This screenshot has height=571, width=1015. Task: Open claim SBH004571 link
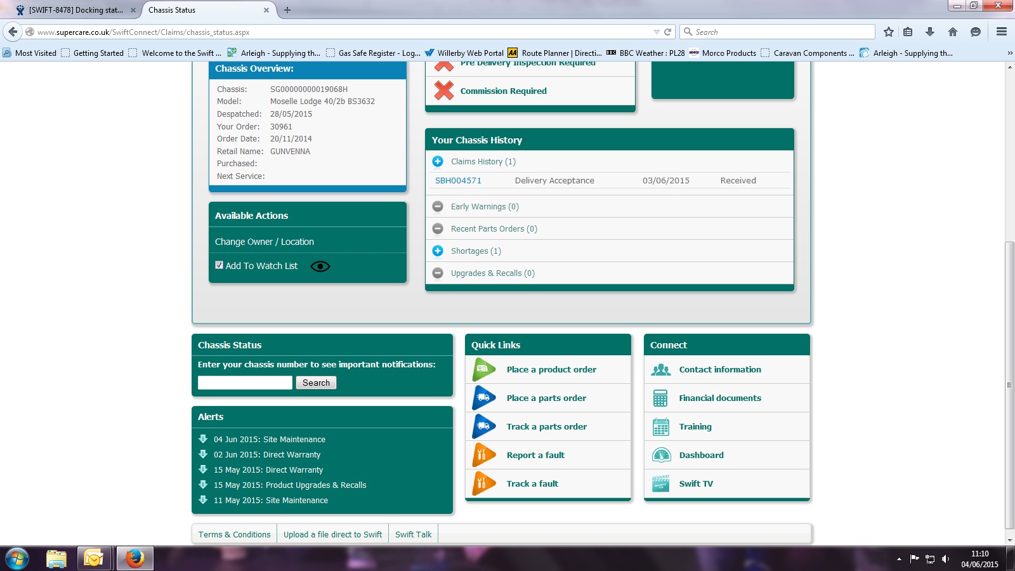tap(458, 181)
